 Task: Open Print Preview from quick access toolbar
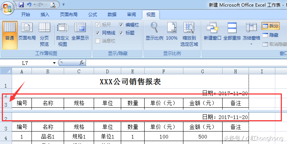[x=53, y=5]
